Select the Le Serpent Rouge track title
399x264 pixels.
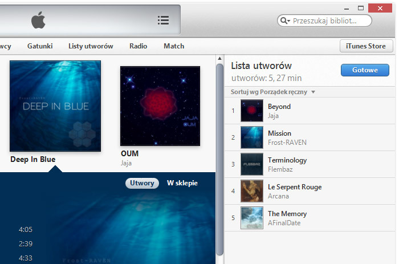point(295,187)
